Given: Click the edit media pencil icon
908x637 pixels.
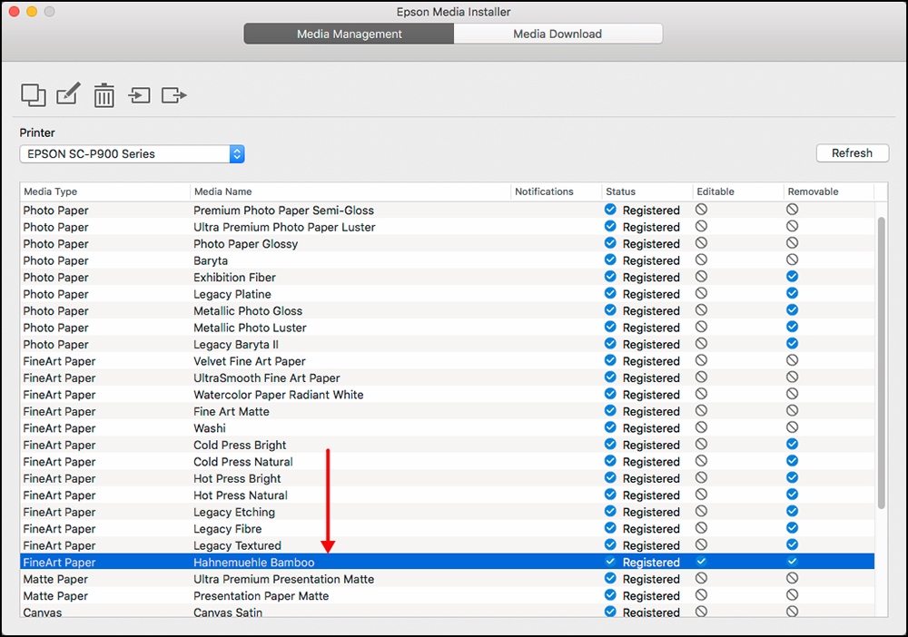Looking at the screenshot, I should coord(68,93).
